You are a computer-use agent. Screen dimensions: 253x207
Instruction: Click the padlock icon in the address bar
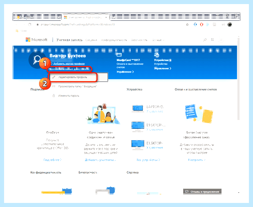point(38,24)
